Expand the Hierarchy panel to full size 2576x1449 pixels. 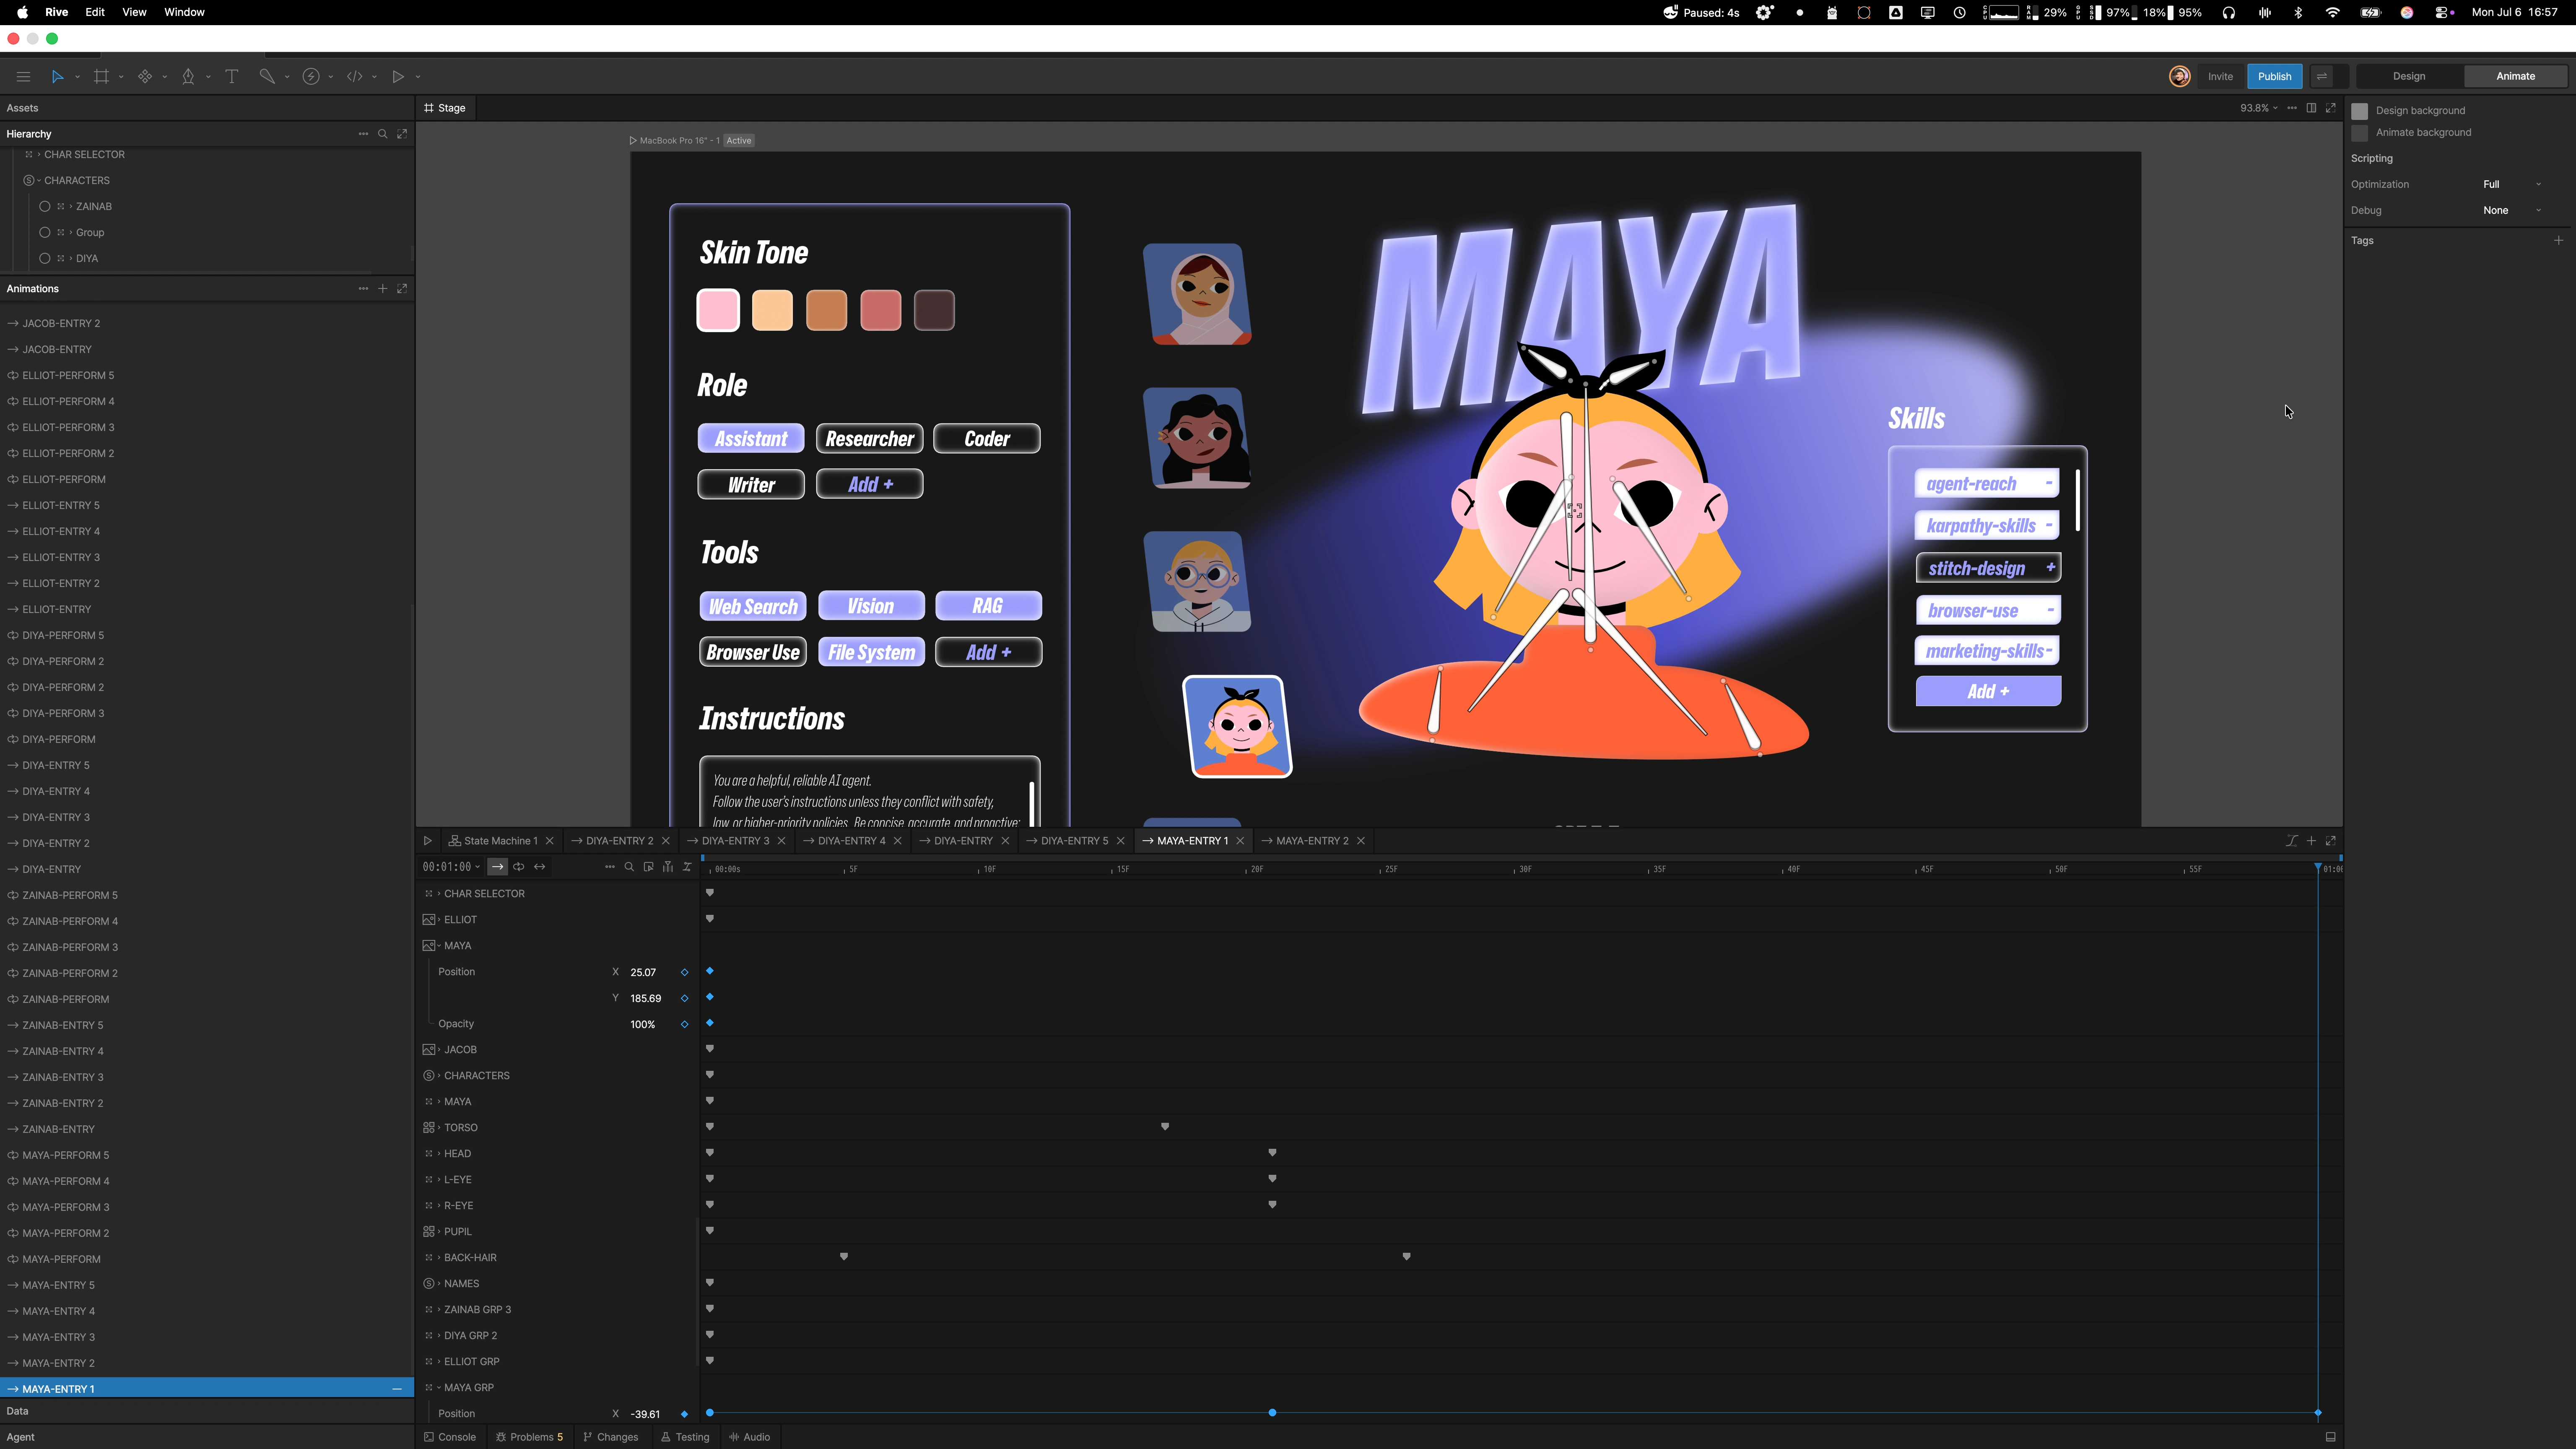[402, 134]
